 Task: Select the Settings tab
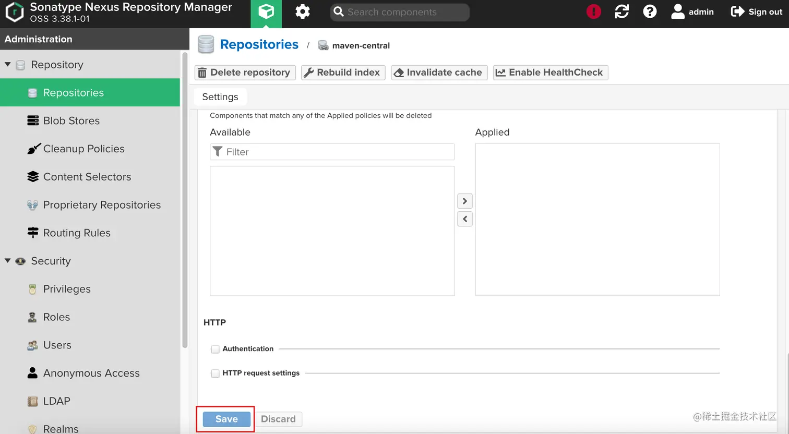pyautogui.click(x=220, y=97)
